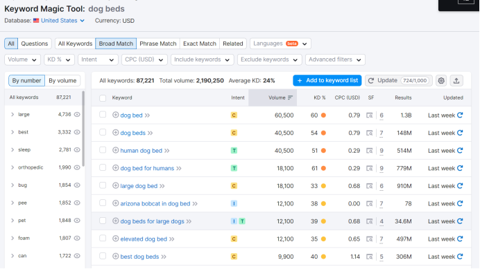Toggle eye icon for 'foam' group
The height and width of the screenshot is (269, 480).
click(77, 238)
